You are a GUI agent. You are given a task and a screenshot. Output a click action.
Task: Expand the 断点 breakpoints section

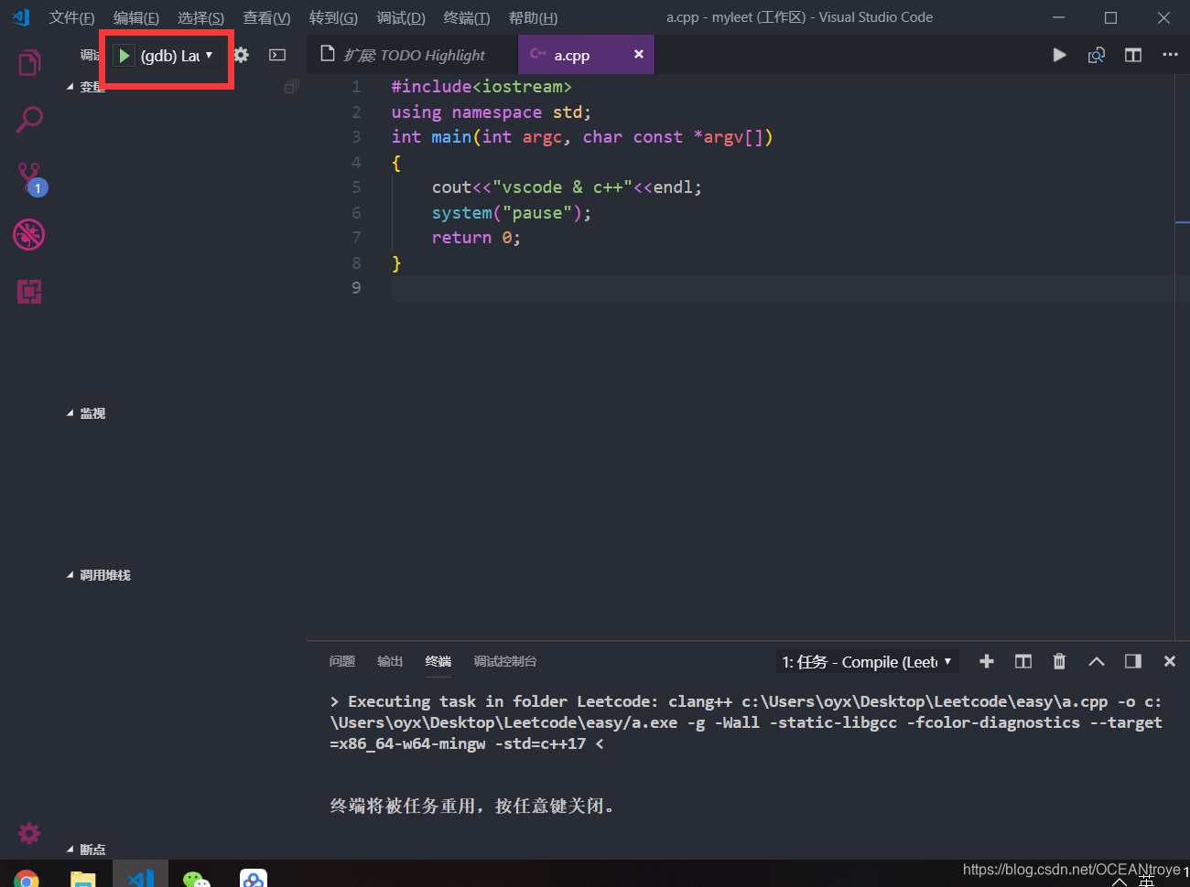[x=86, y=850]
